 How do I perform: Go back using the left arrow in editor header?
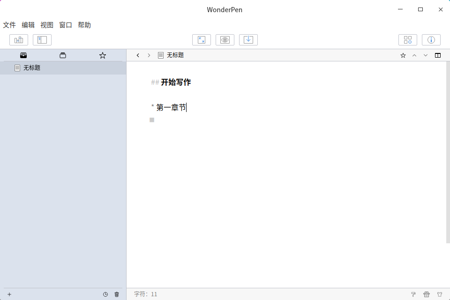tap(138, 55)
